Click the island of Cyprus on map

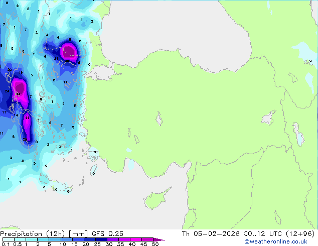click(156, 199)
